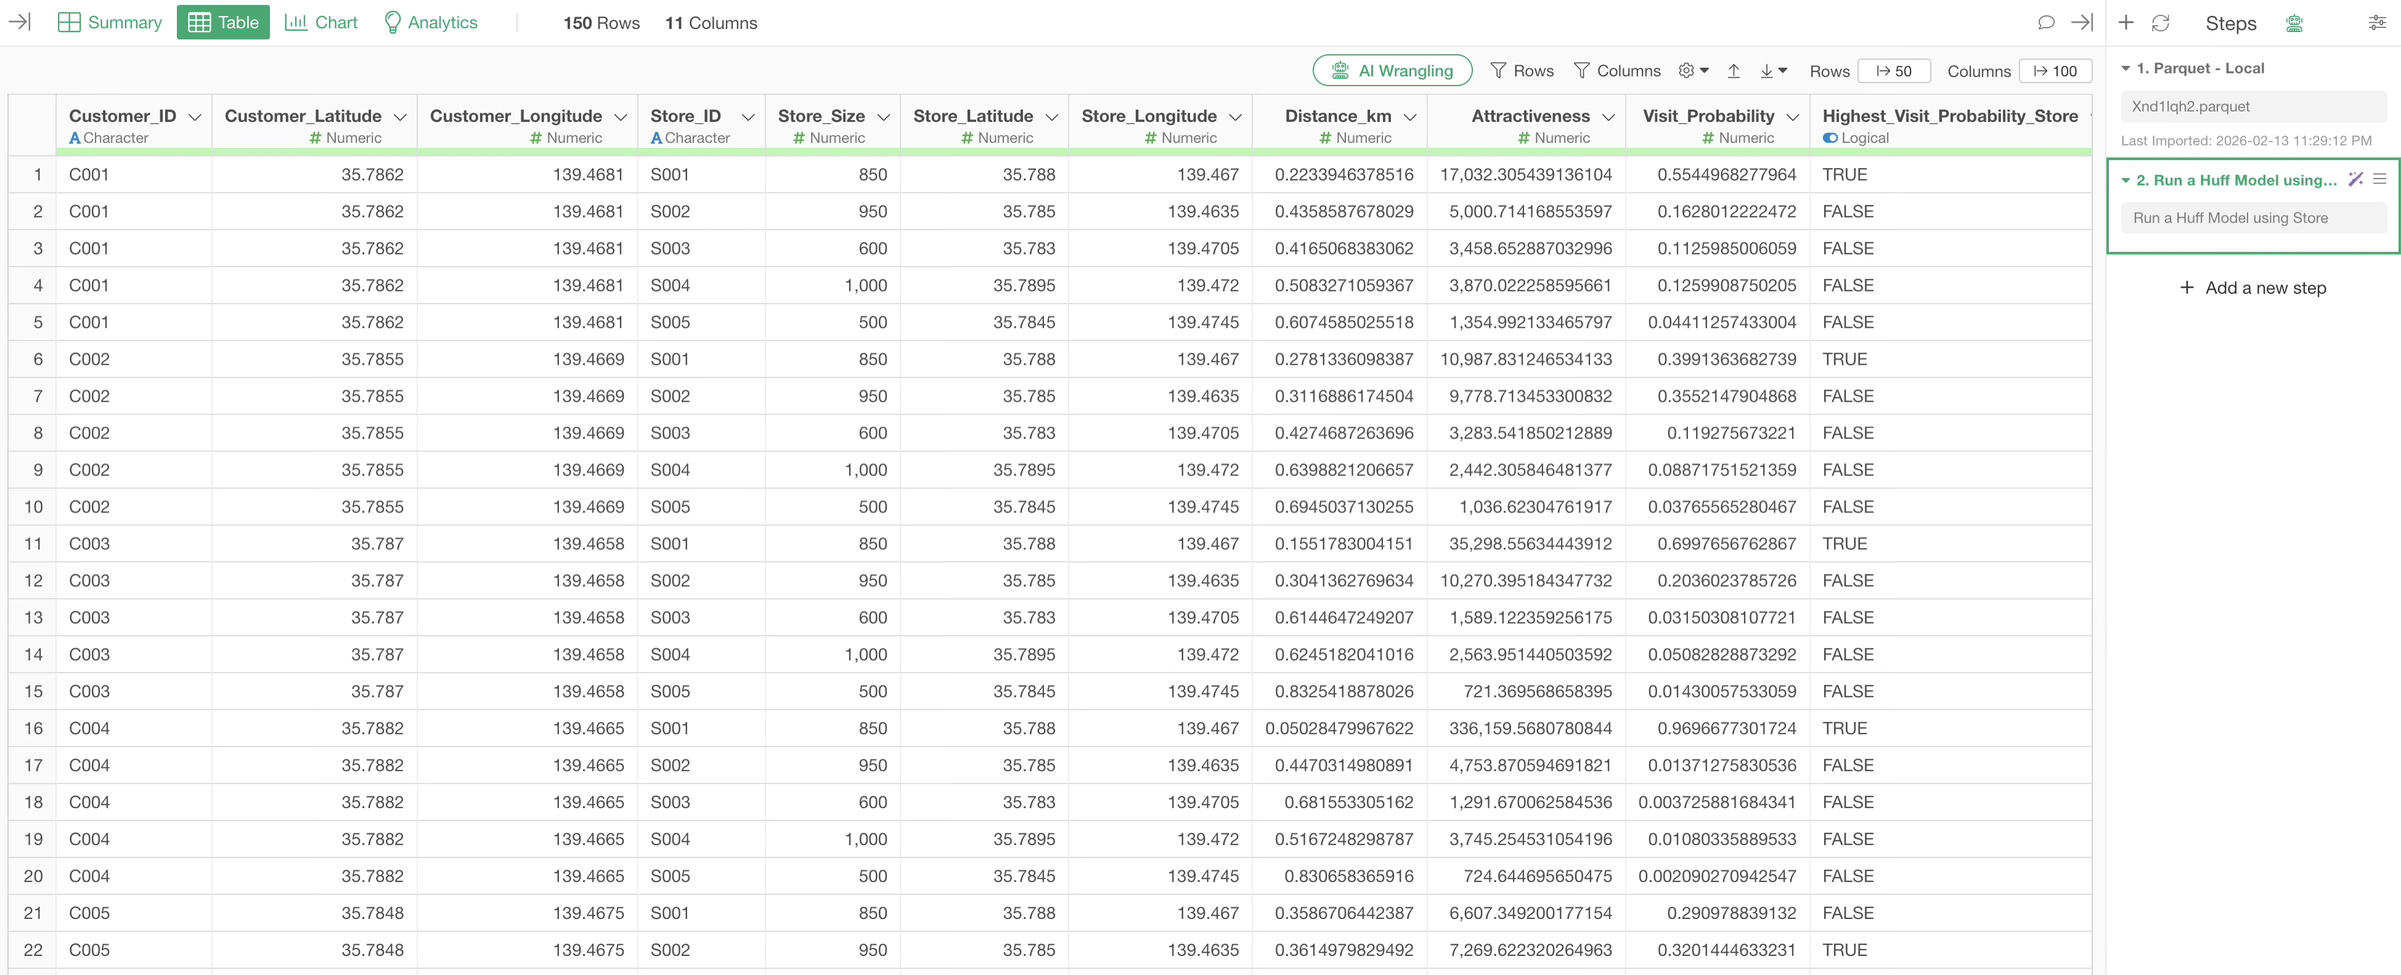Open the comment bubble icon

point(2046,22)
